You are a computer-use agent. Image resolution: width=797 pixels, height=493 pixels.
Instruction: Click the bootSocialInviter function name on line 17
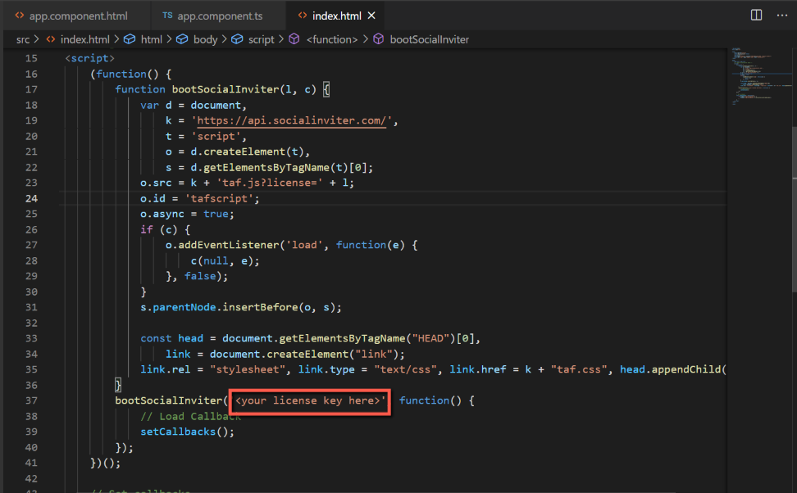(225, 89)
